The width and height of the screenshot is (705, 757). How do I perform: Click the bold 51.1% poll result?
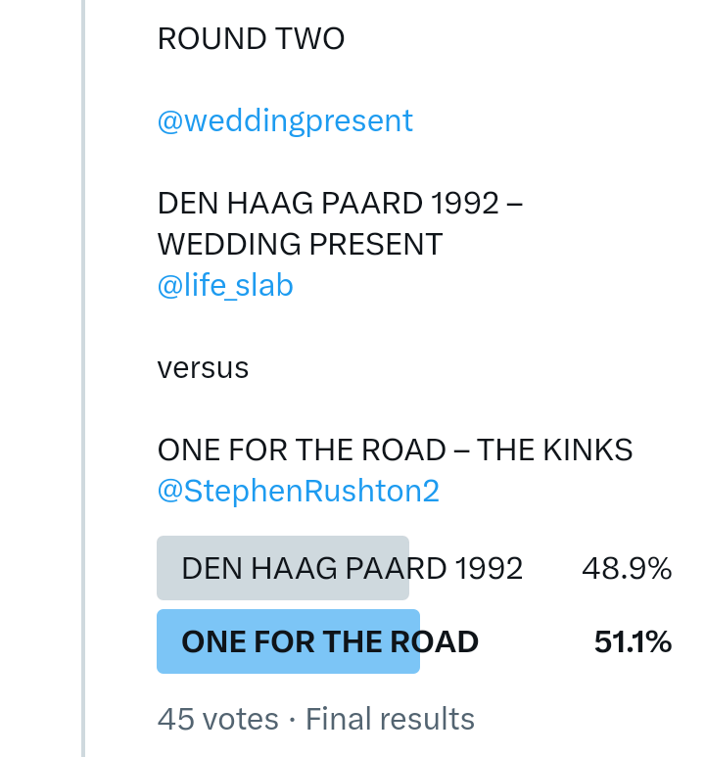point(633,641)
